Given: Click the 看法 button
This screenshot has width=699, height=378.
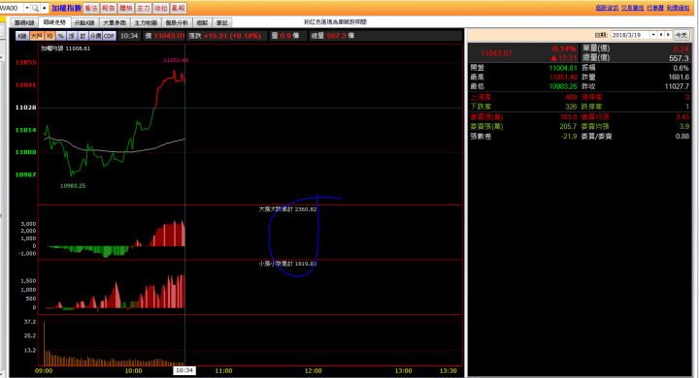Looking at the screenshot, I should pyautogui.click(x=91, y=8).
